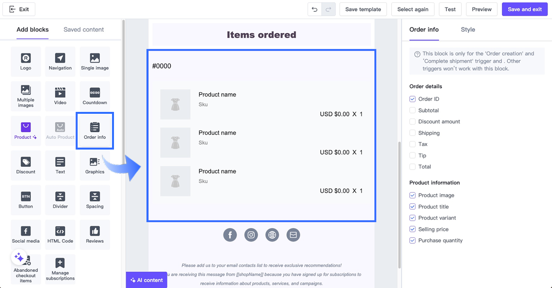The image size is (552, 288).
Task: Add the Social media block
Action: (x=26, y=234)
